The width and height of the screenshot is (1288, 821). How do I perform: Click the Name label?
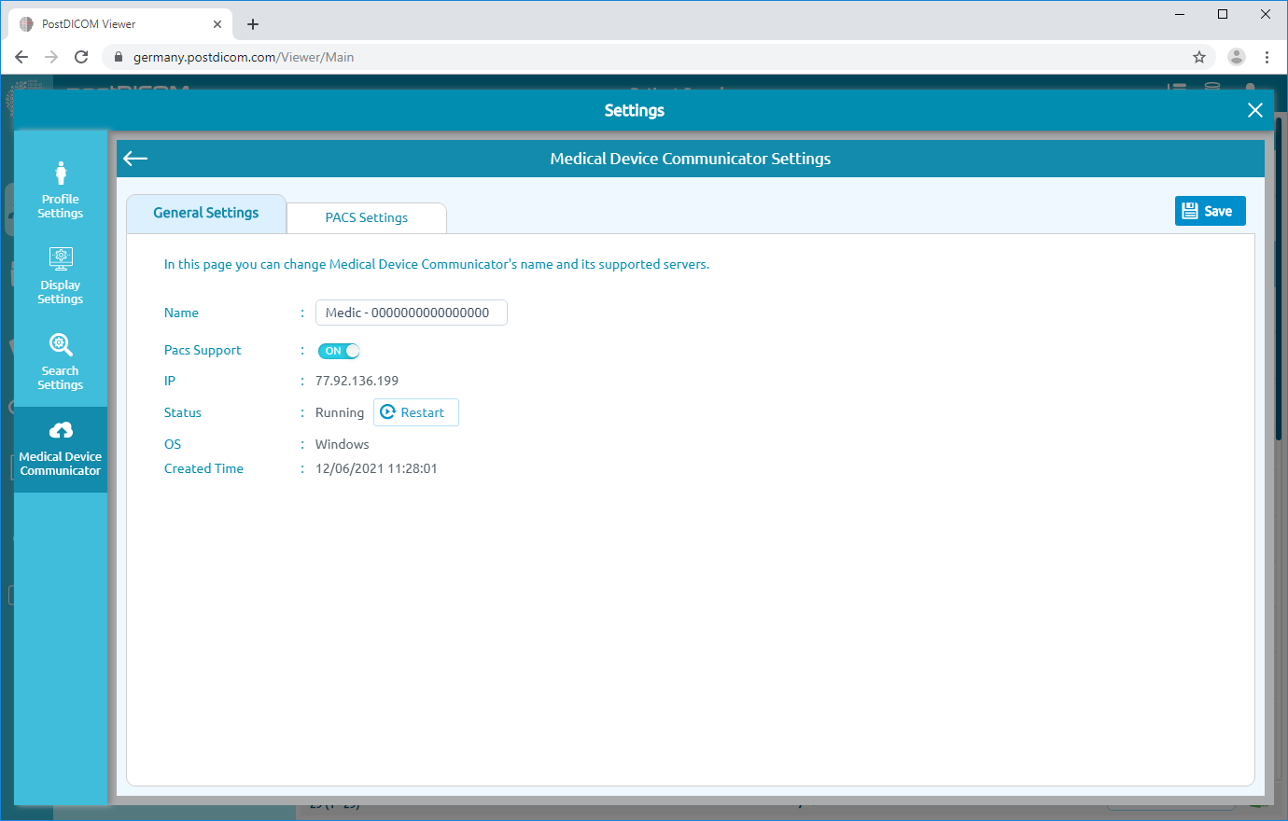click(x=181, y=313)
